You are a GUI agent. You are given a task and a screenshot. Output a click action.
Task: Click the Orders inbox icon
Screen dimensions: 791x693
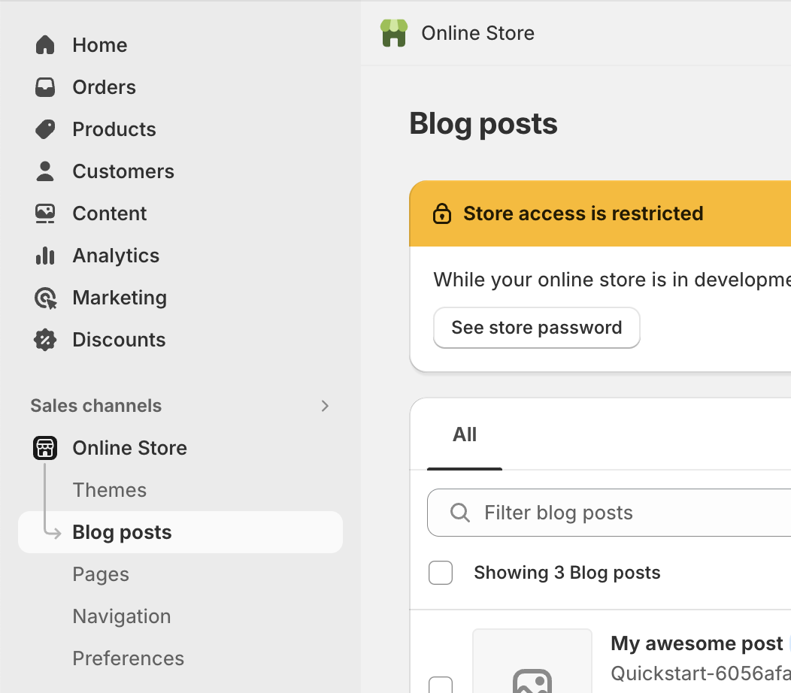tap(45, 87)
